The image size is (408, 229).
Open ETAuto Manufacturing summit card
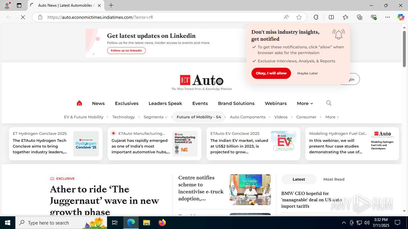tap(155, 144)
